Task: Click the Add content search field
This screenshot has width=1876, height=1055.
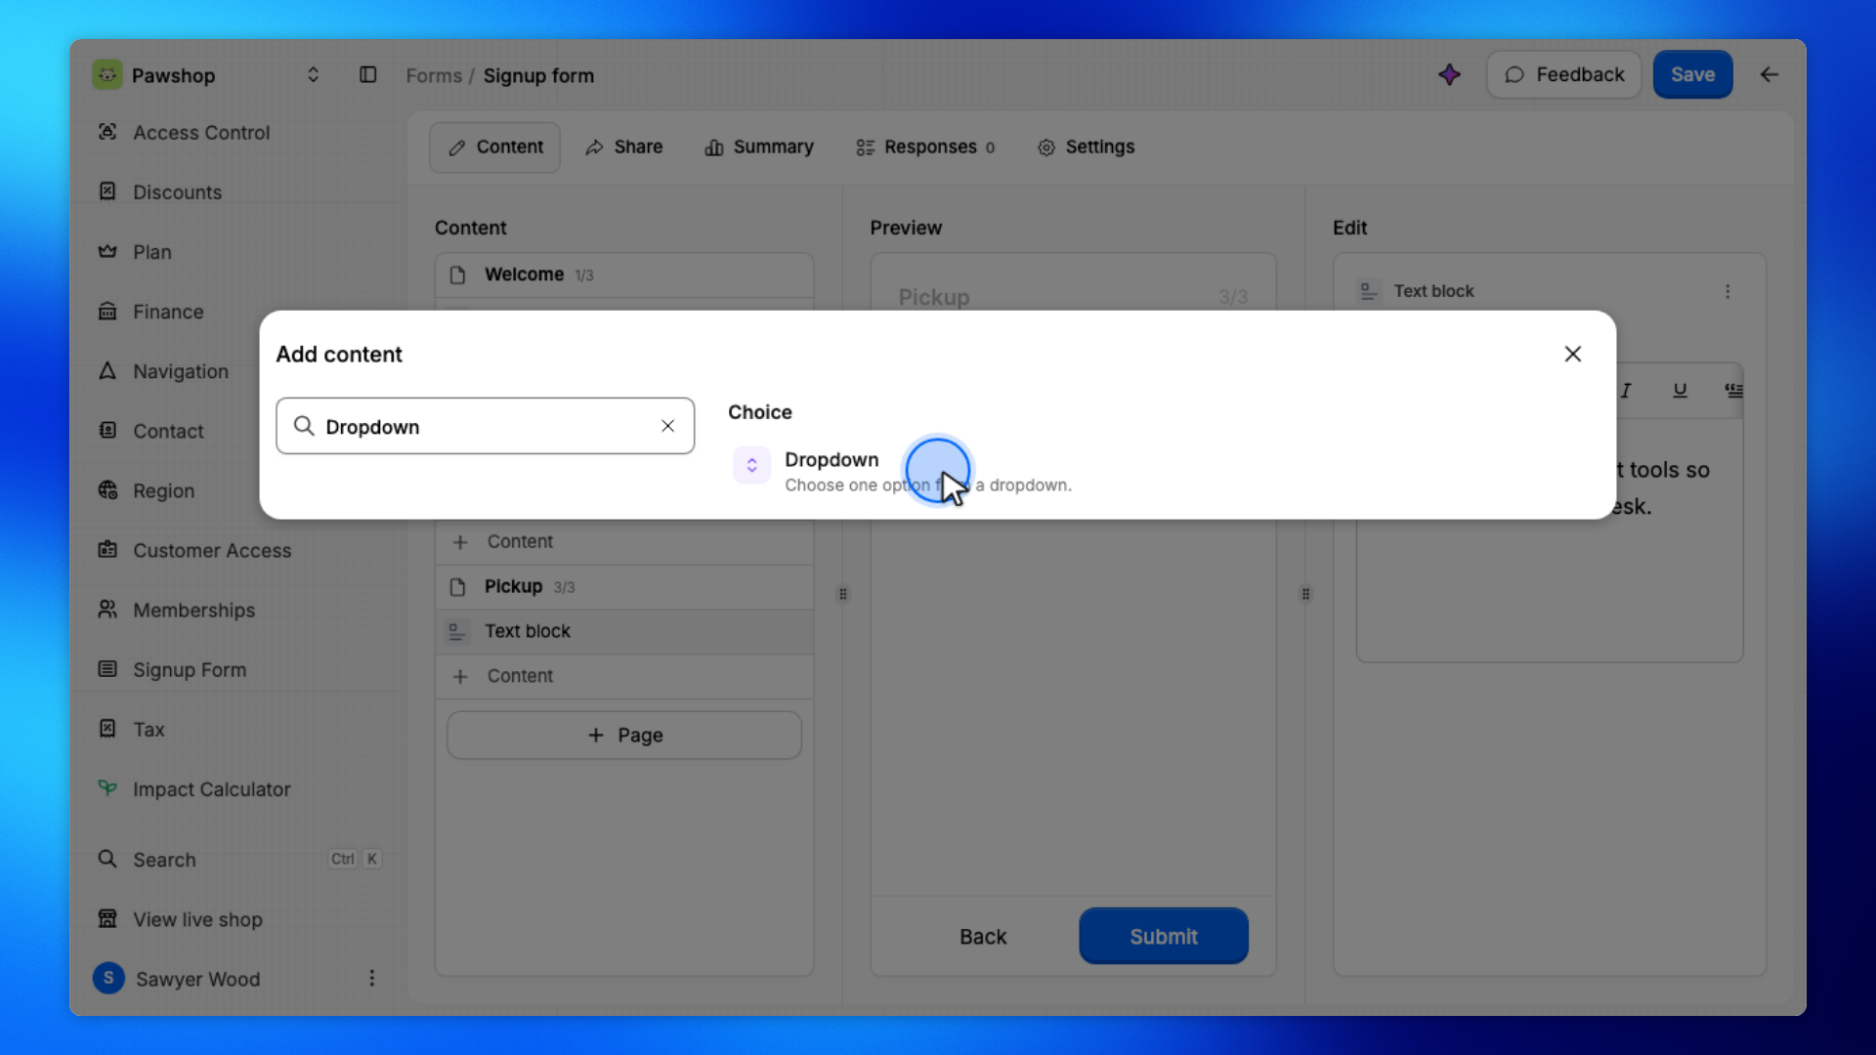Action: [485, 426]
